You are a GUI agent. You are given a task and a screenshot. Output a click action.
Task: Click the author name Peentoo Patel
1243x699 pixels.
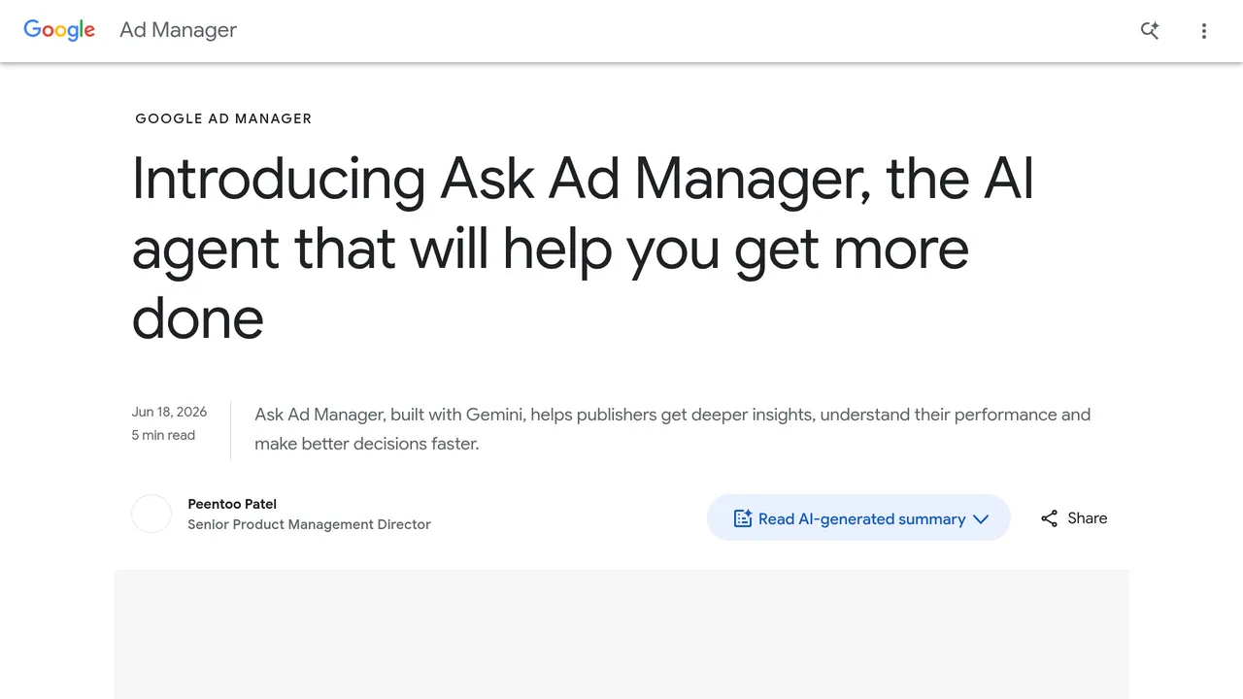pyautogui.click(x=232, y=504)
